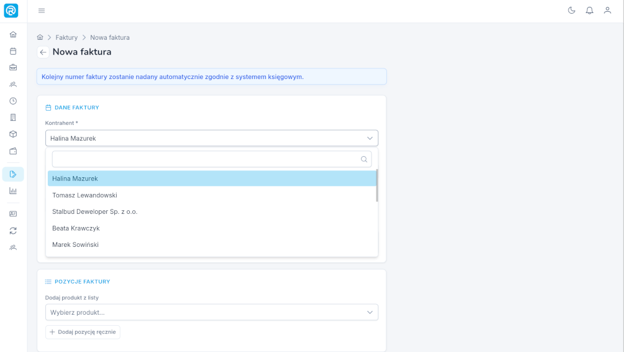Open the ID card sidebar icon
The height and width of the screenshot is (352, 625).
13,214
